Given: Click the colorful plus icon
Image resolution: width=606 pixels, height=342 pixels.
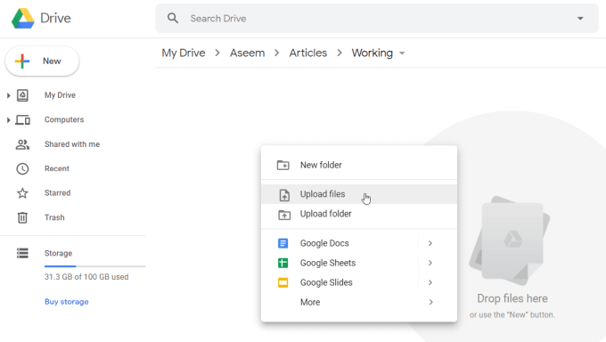Looking at the screenshot, I should 22,61.
